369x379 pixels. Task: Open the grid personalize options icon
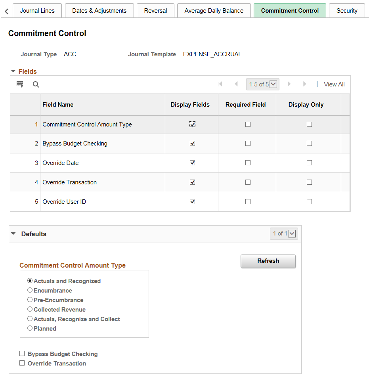coord(19,84)
